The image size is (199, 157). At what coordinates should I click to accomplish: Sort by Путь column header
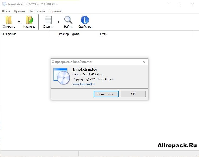[x=146, y=34]
